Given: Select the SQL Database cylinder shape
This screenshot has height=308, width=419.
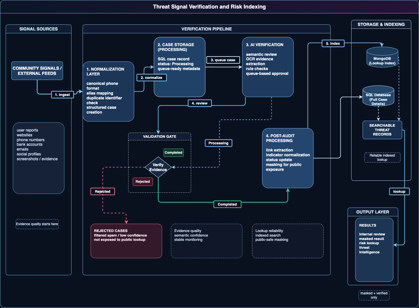Looking at the screenshot, I should tap(378, 97).
